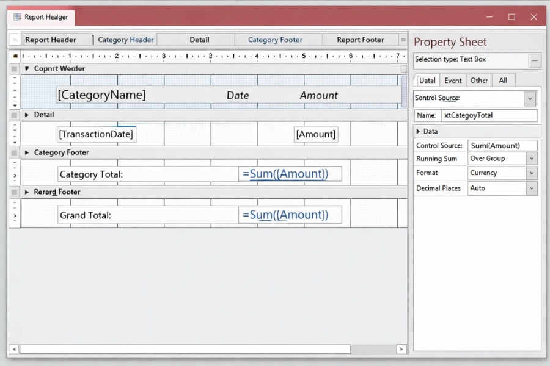Expand the Detail section bar arrow
Screen dimensions: 550x366
27,115
